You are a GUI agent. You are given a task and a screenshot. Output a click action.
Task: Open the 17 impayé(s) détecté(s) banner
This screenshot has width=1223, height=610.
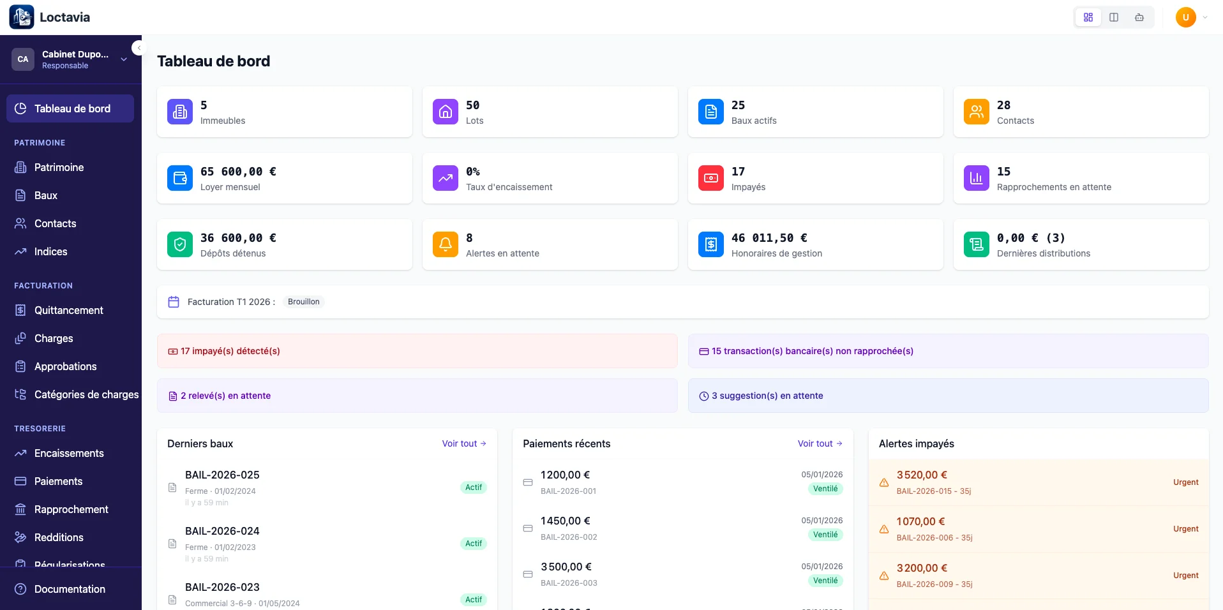(x=230, y=351)
